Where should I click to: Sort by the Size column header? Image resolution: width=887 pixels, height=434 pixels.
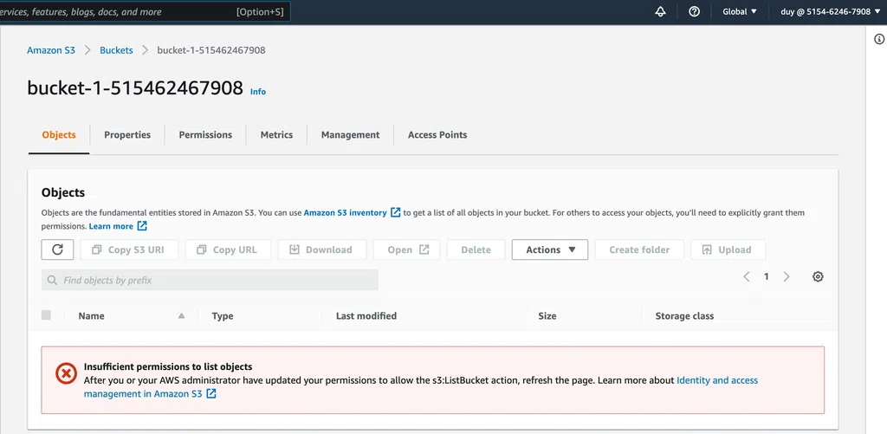pyautogui.click(x=547, y=315)
